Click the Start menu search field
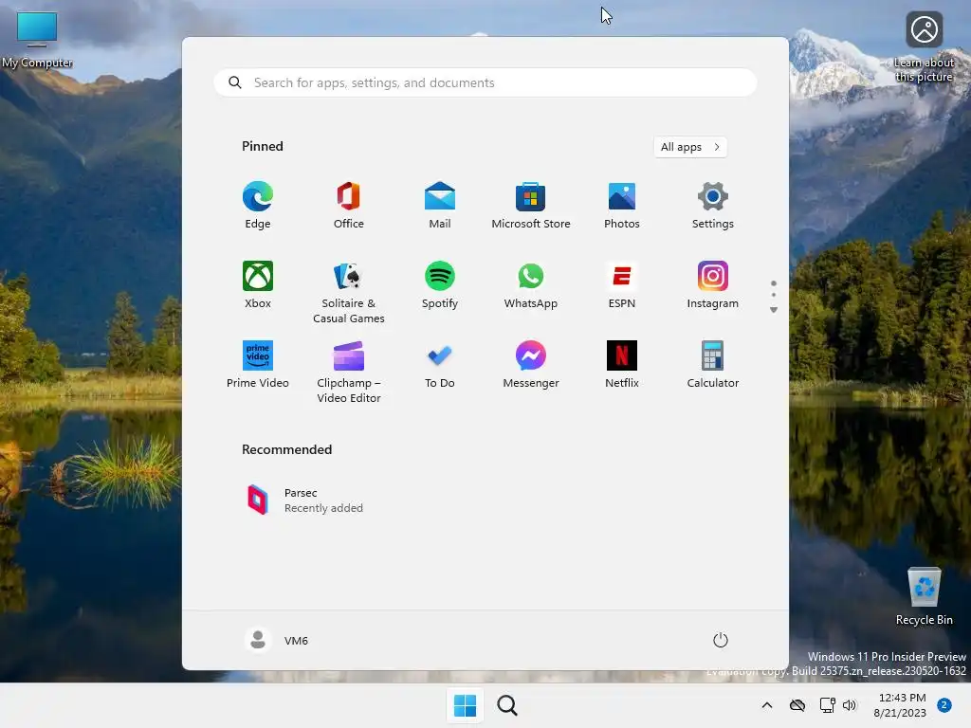Viewport: 971px width, 728px height. [x=485, y=82]
